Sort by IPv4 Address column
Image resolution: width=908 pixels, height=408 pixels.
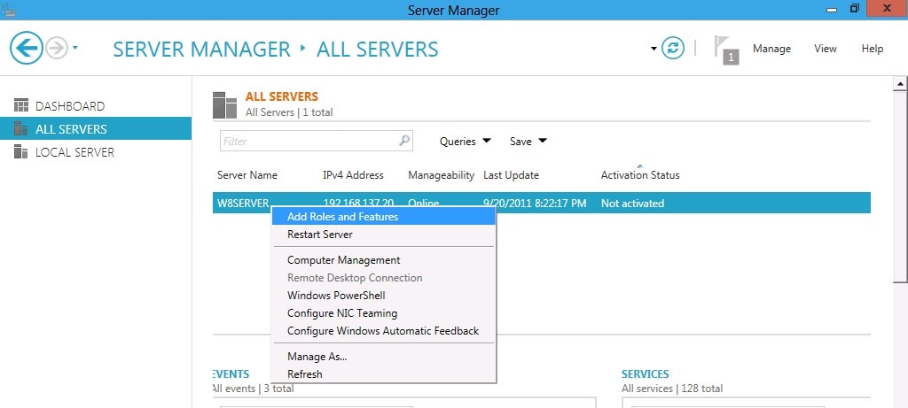pyautogui.click(x=353, y=175)
